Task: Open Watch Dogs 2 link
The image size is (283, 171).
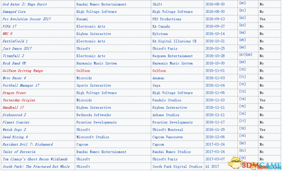Action: 14,130
